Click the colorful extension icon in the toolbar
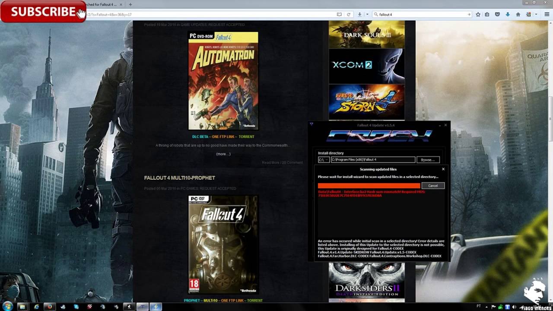The height and width of the screenshot is (311, 553). click(528, 14)
